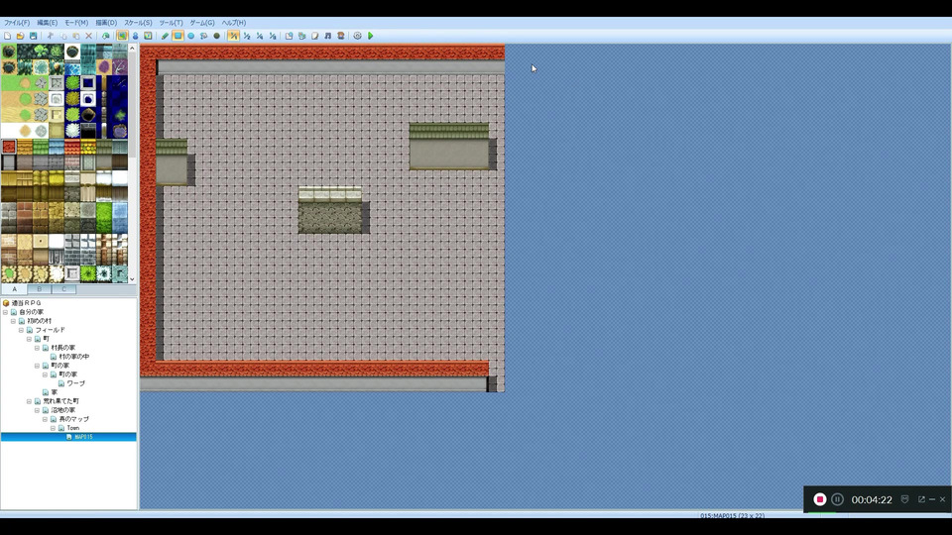Switch to Map editing mode
Image resolution: width=952 pixels, height=535 pixels.
122,36
